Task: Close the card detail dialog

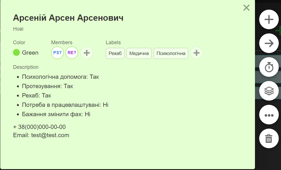Action: coord(246,8)
